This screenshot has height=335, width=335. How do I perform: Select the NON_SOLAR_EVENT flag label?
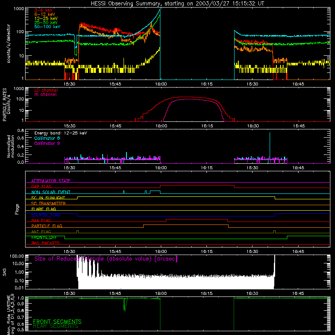pyautogui.click(x=51, y=192)
